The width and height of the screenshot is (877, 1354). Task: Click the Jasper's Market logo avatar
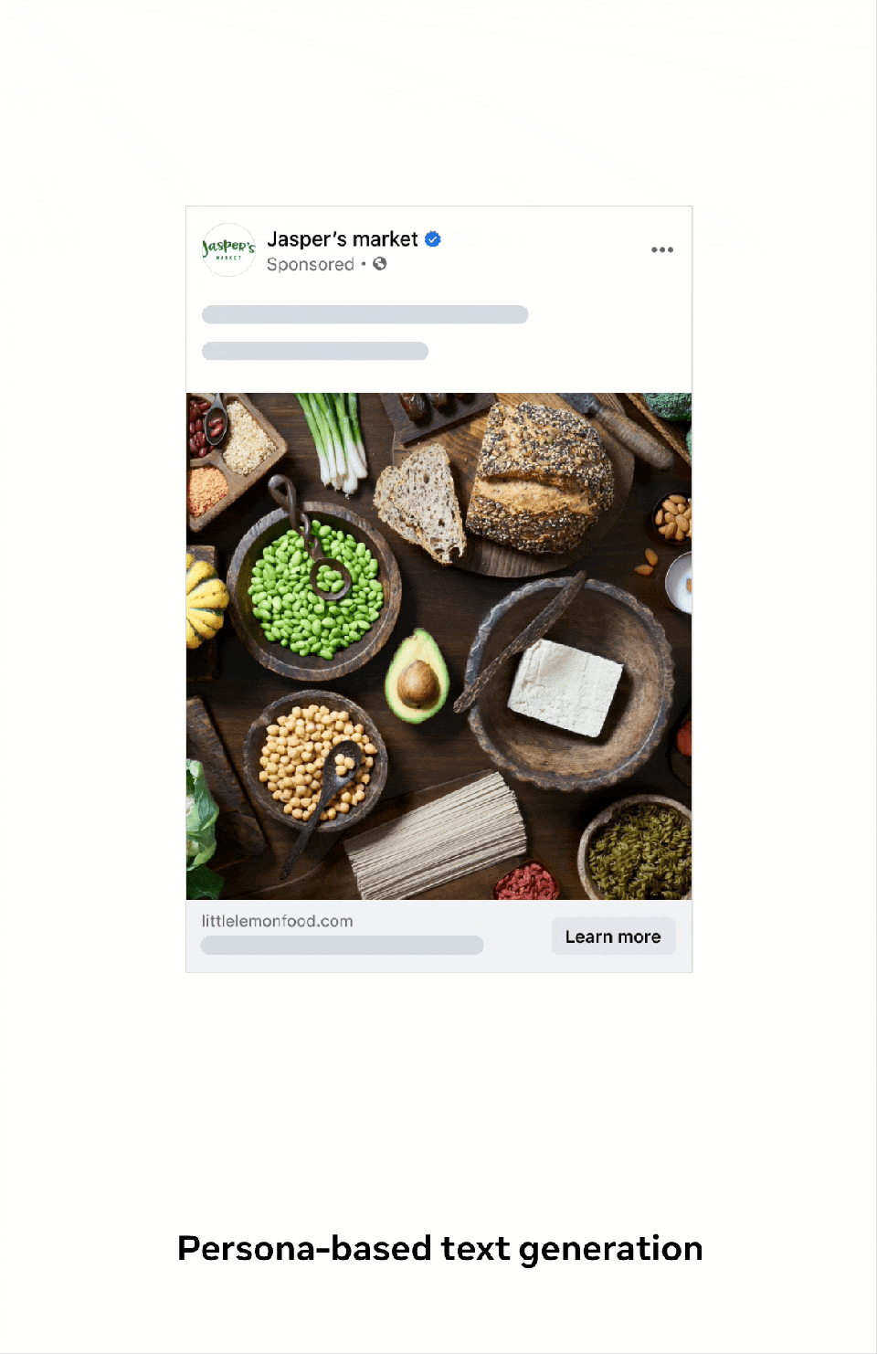pos(228,249)
